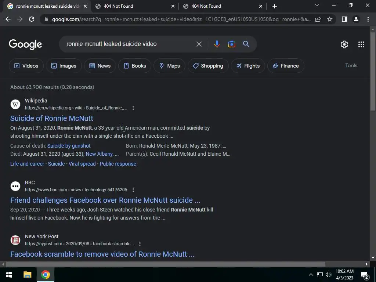The width and height of the screenshot is (376, 282).
Task: Click the URL in the address bar
Action: (181, 19)
